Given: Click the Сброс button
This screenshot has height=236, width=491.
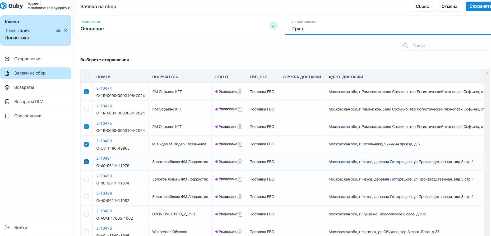Looking at the screenshot, I should tap(422, 7).
